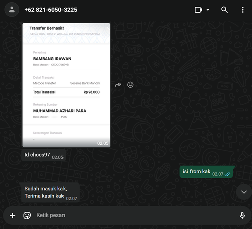This screenshot has width=252, height=229.
Task: Click the Rp 96.000 total in receipt
Action: [92, 92]
